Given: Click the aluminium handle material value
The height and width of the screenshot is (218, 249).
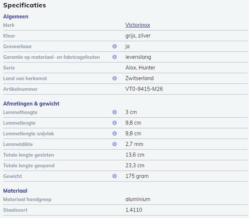Looking at the screenshot, I should click(138, 199).
